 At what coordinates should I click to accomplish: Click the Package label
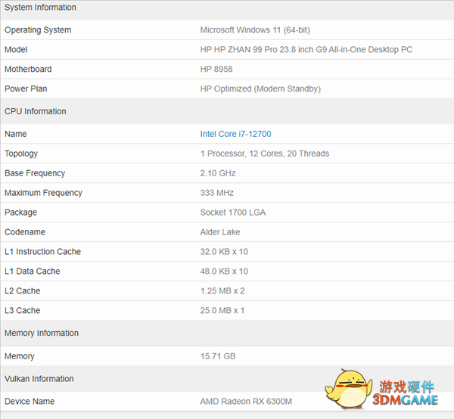[21, 213]
